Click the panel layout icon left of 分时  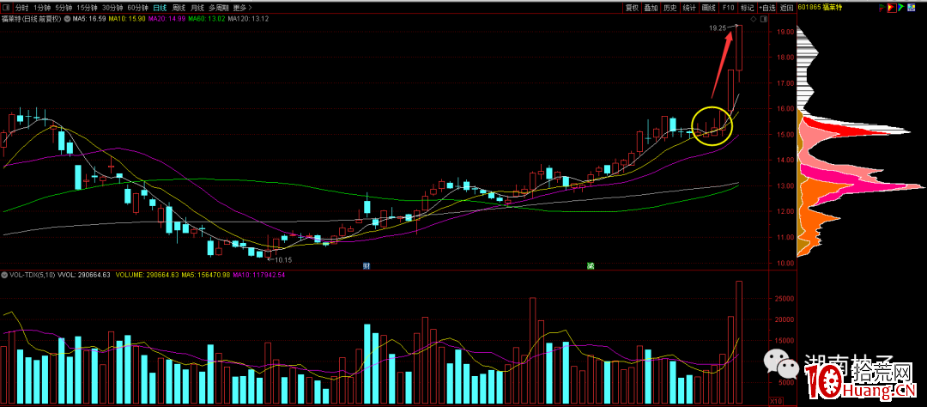[x=6, y=7]
